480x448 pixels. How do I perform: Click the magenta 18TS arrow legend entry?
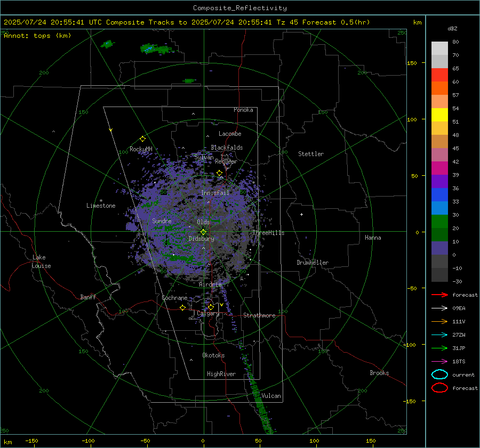[439, 362]
